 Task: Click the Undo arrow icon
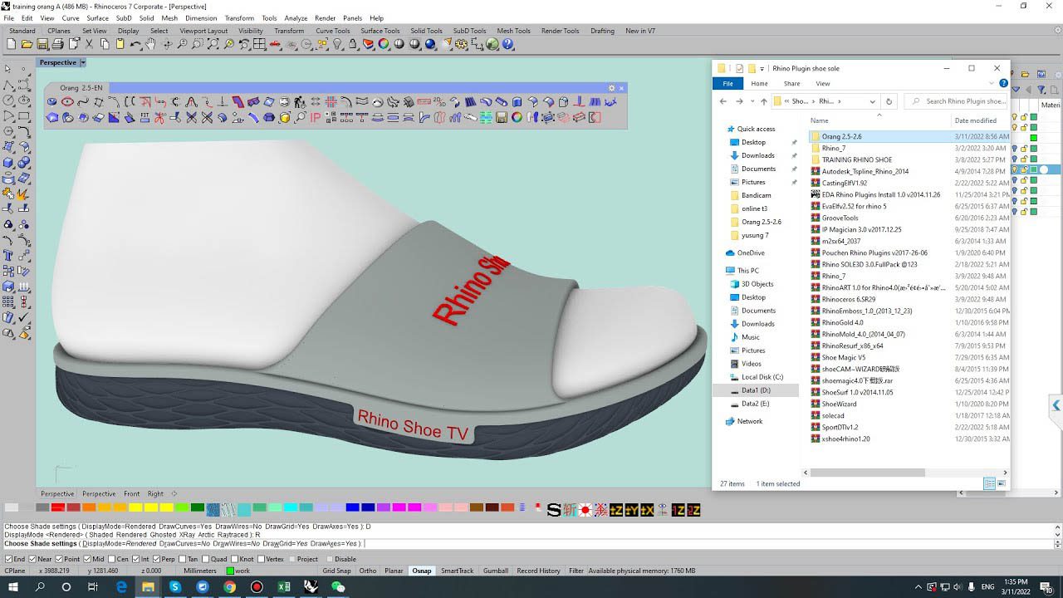[x=135, y=44]
